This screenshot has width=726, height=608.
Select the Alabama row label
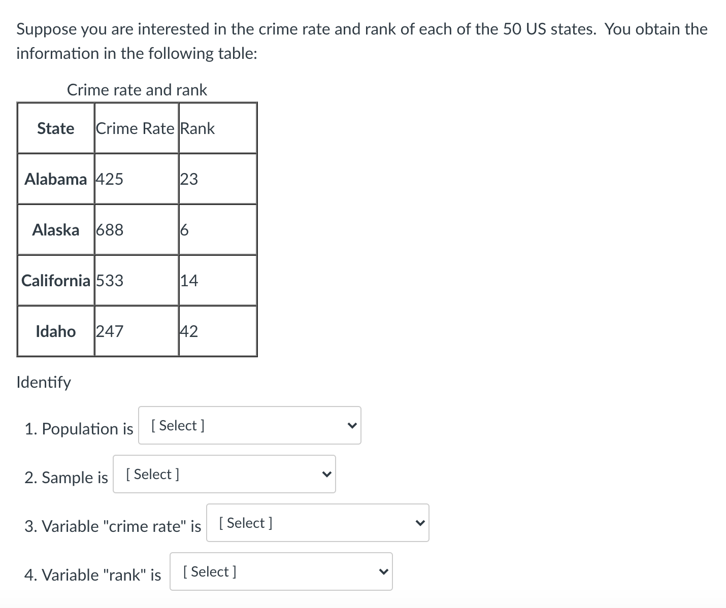pyautogui.click(x=56, y=179)
